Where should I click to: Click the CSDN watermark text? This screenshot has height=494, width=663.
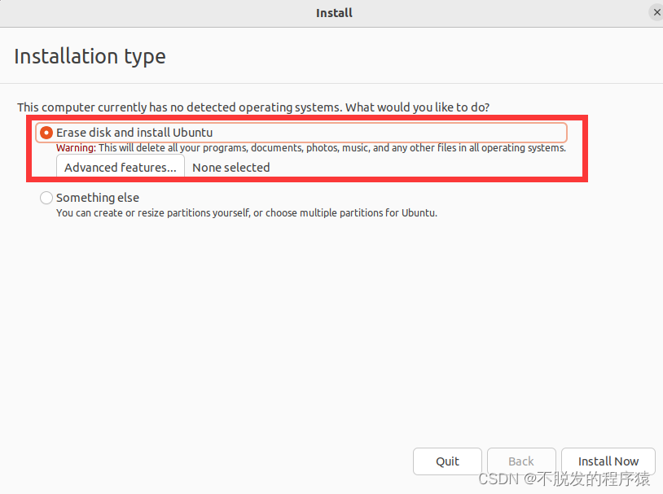point(564,479)
